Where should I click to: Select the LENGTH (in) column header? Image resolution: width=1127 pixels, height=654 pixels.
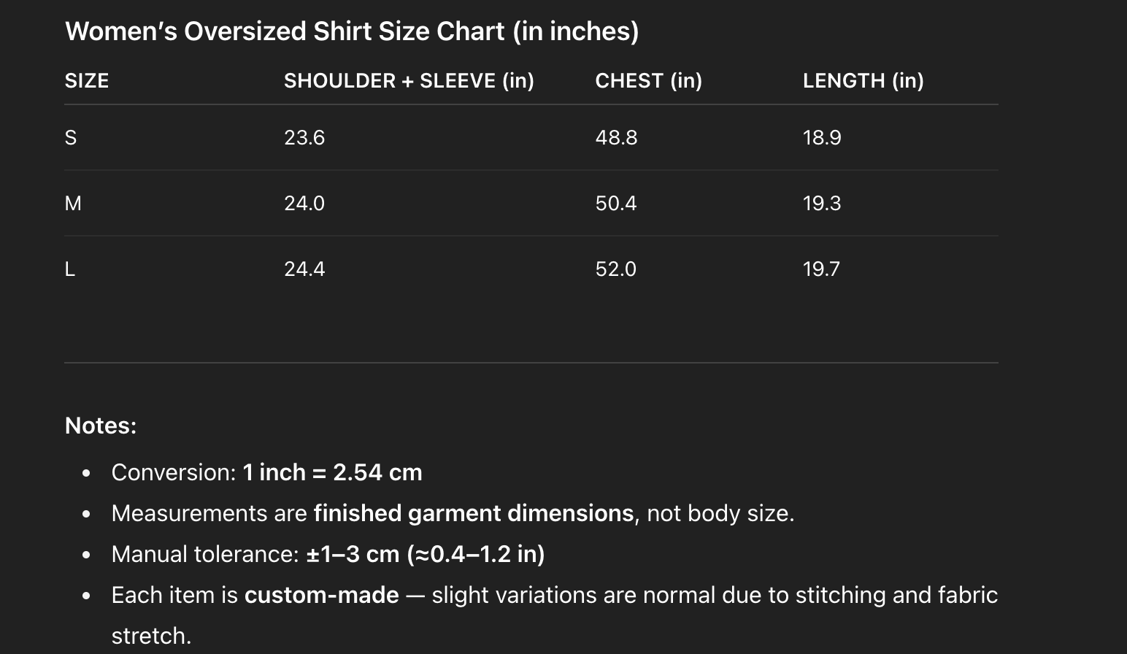coord(863,80)
